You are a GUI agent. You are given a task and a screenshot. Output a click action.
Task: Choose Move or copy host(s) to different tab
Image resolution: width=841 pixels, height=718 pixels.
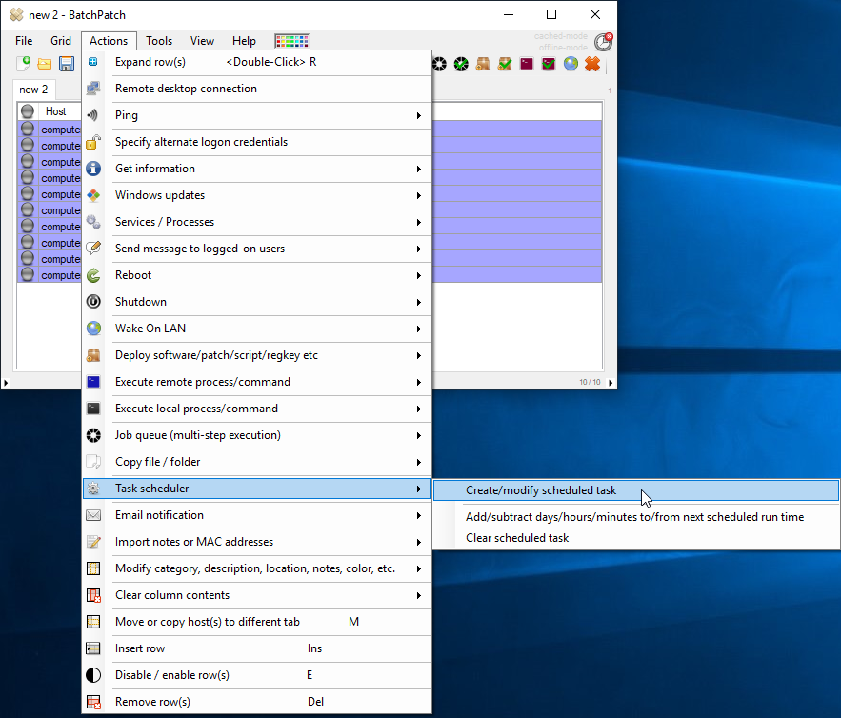(x=256, y=622)
